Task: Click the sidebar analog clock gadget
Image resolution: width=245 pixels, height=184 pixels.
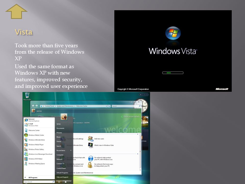Action: tap(142, 106)
